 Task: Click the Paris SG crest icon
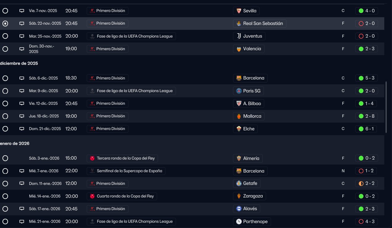[239, 91]
